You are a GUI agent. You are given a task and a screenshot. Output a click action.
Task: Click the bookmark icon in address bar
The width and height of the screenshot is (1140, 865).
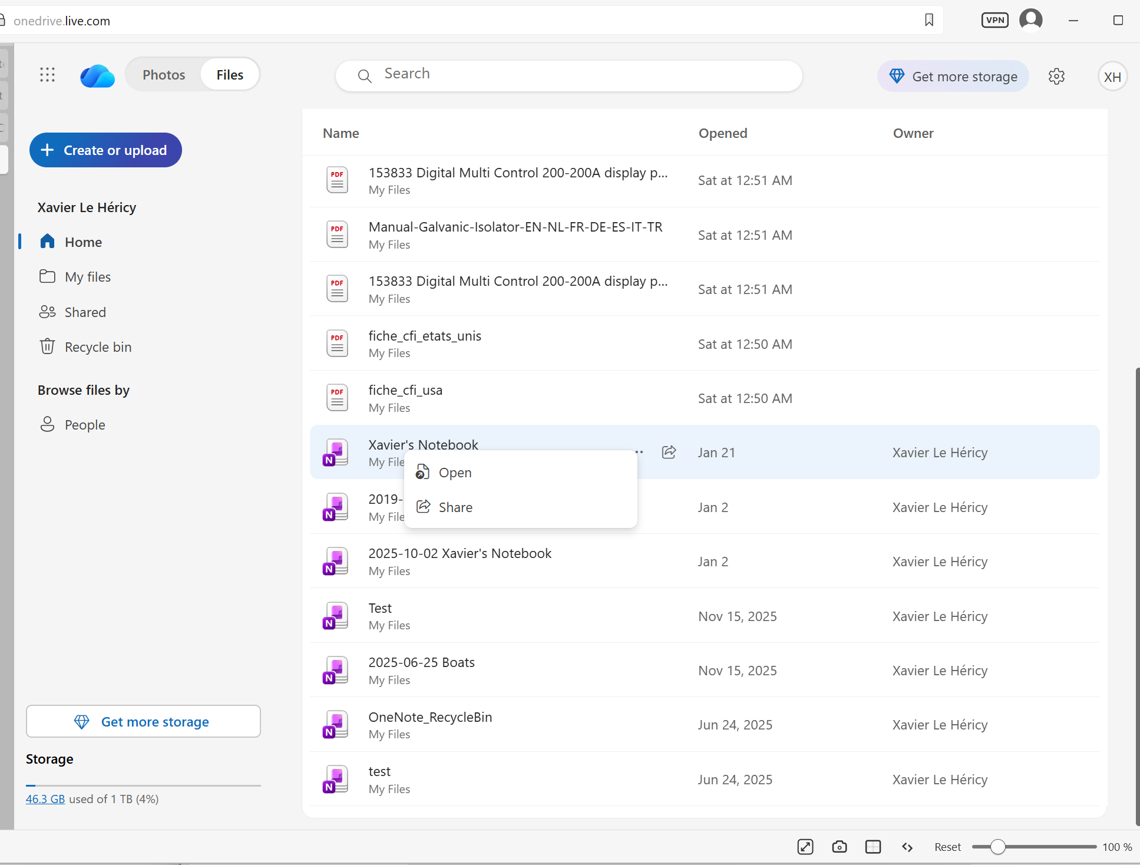[x=929, y=20]
